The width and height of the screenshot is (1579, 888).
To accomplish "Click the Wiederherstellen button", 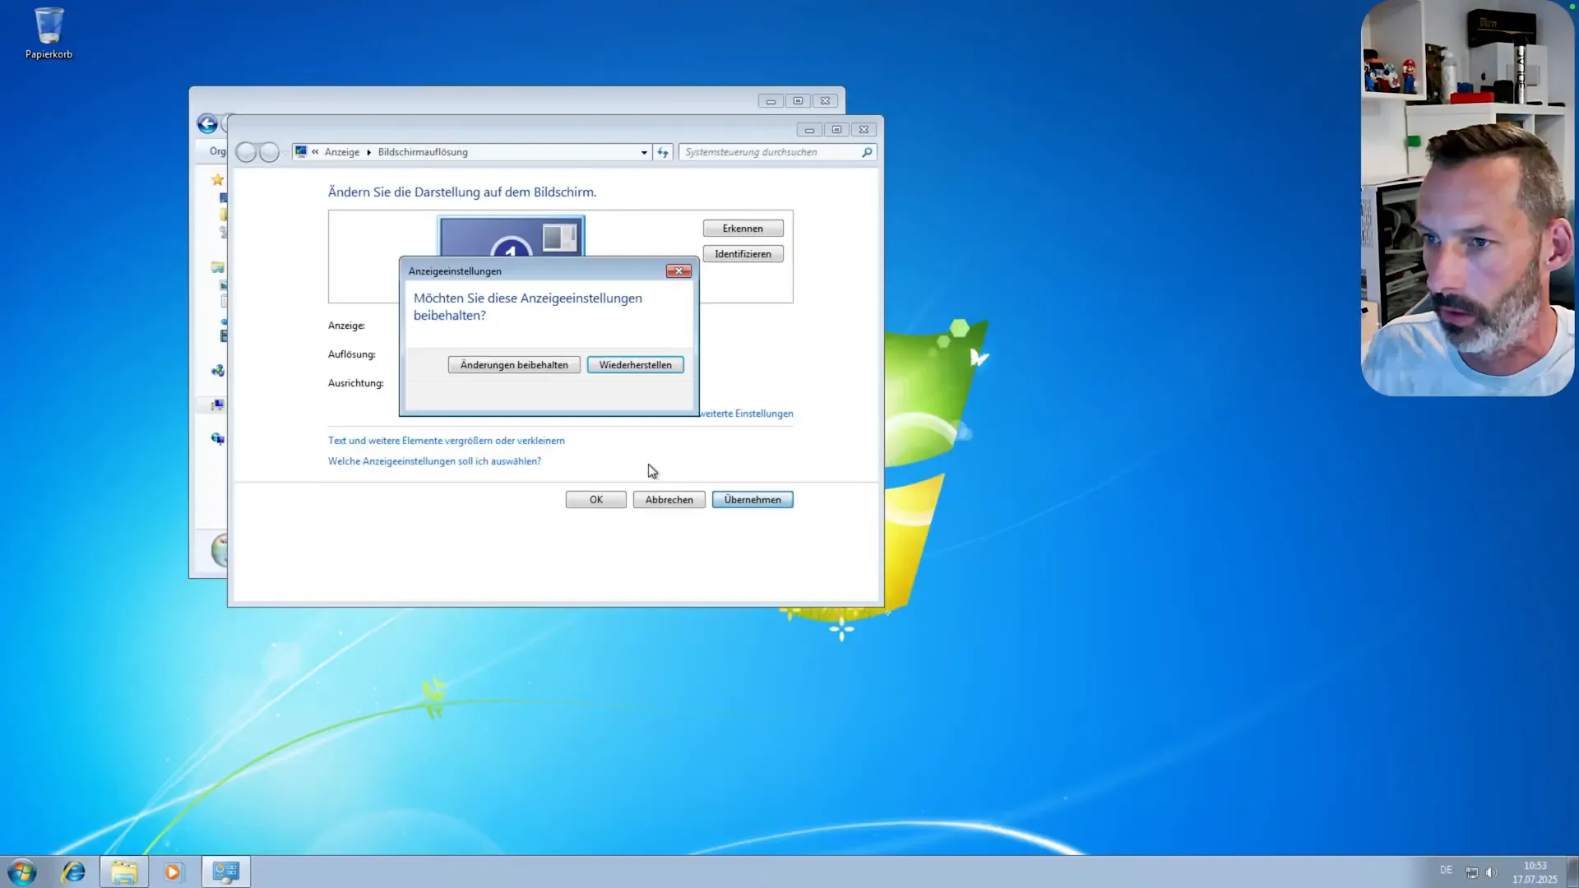I will (635, 365).
